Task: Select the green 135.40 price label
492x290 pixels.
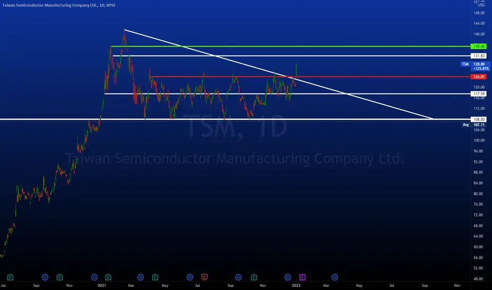Action: pos(479,46)
